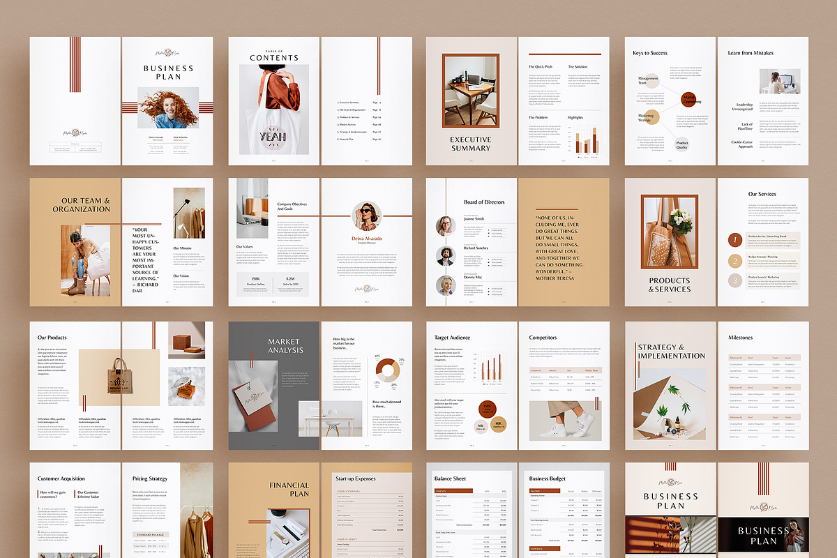The height and width of the screenshot is (558, 837).
Task: Select the "150K" Product Online stat
Action: [x=255, y=280]
